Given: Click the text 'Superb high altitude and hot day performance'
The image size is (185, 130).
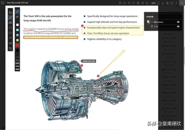Looking at the screenshot, I should pyautogui.click(x=112, y=22).
